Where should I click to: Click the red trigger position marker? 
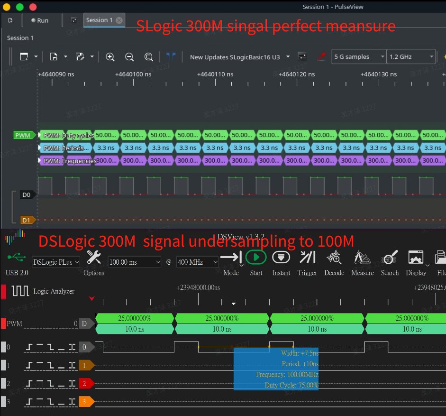click(91, 298)
